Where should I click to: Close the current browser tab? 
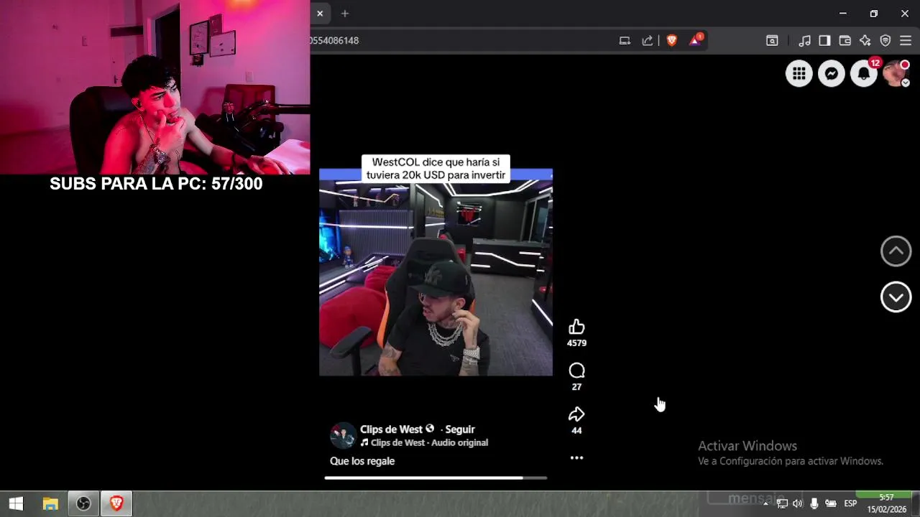coord(320,14)
